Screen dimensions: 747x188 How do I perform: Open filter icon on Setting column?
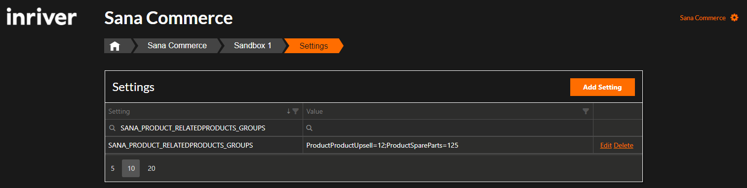coord(295,111)
